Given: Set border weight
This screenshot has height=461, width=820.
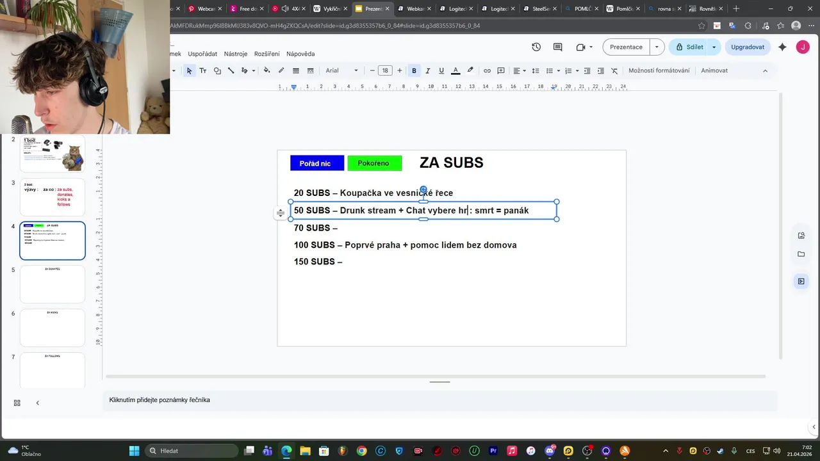Looking at the screenshot, I should pos(296,70).
